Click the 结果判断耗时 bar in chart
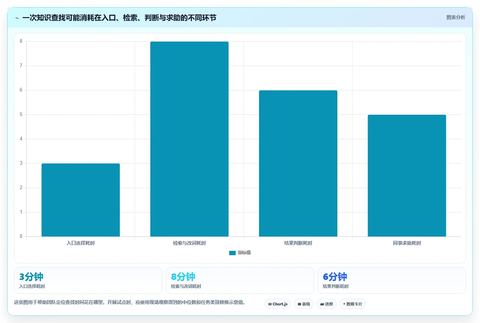480x323 pixels. (x=298, y=163)
